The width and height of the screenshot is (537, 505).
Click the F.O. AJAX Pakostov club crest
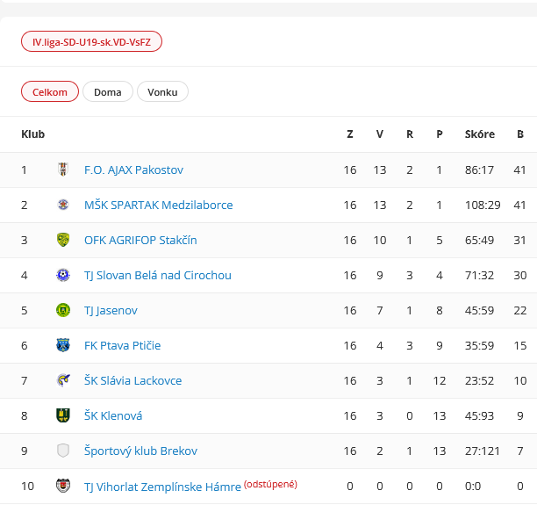(x=62, y=170)
